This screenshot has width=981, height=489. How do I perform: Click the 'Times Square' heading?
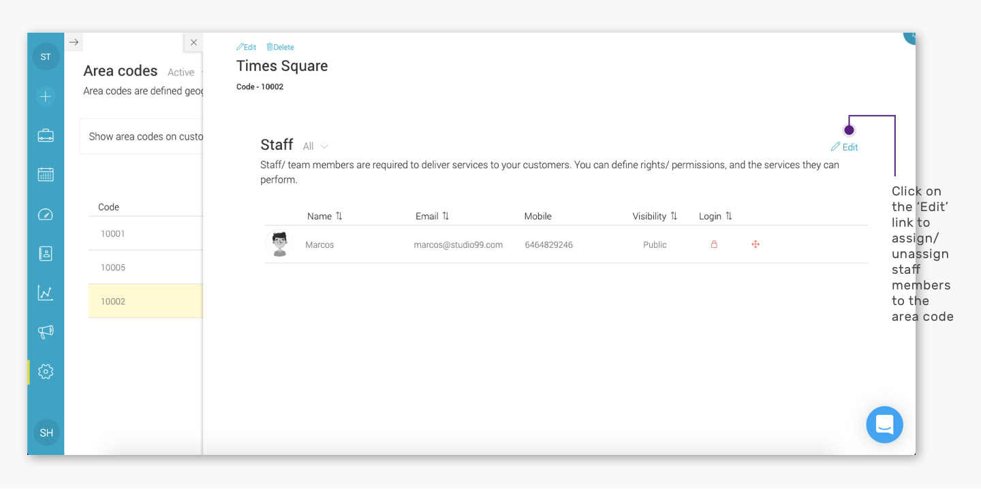pos(282,66)
